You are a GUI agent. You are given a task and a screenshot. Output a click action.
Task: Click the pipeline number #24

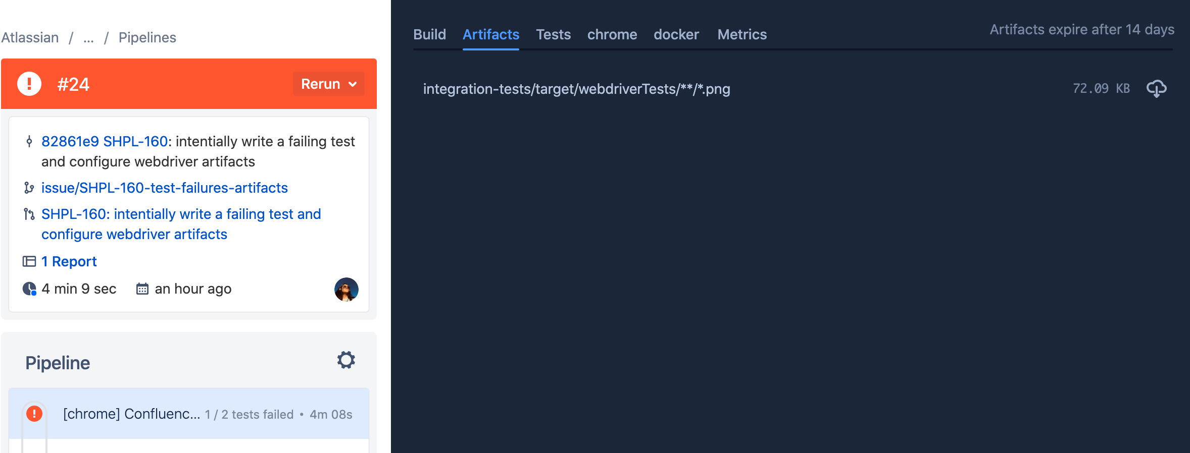tap(73, 84)
